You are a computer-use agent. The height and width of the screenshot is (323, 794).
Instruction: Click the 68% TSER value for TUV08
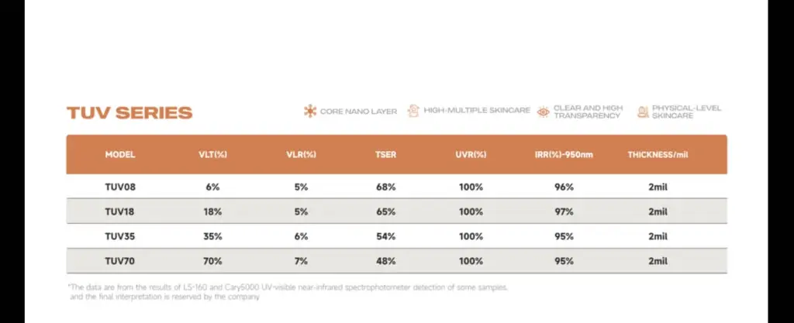click(386, 187)
